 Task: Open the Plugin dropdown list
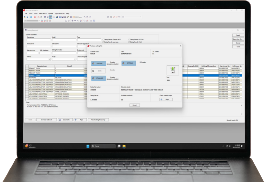click(x=75, y=59)
